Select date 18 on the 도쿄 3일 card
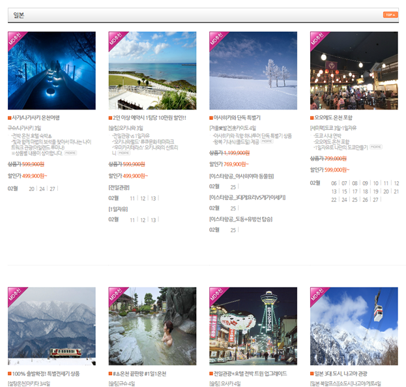Screen dimensions: 406x387 coord(365,192)
